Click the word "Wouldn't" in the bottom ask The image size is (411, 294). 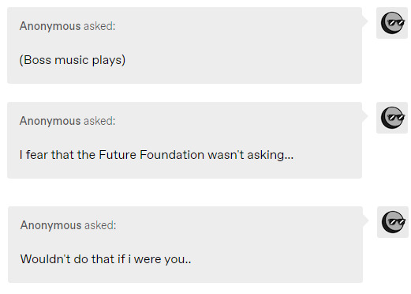(45, 259)
